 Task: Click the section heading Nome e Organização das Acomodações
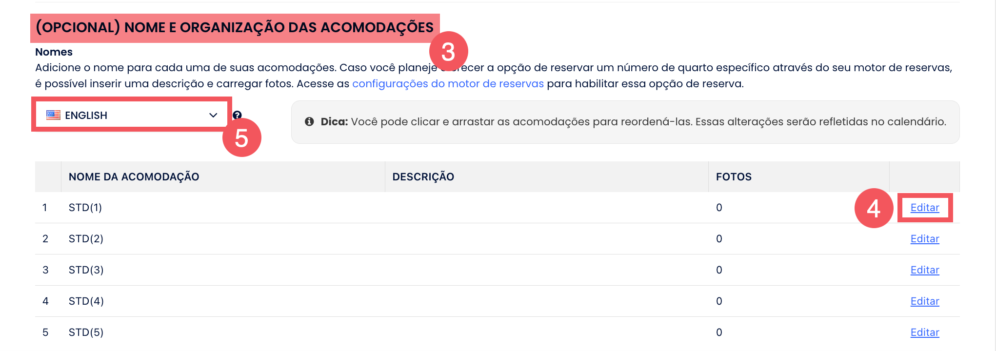coord(235,27)
